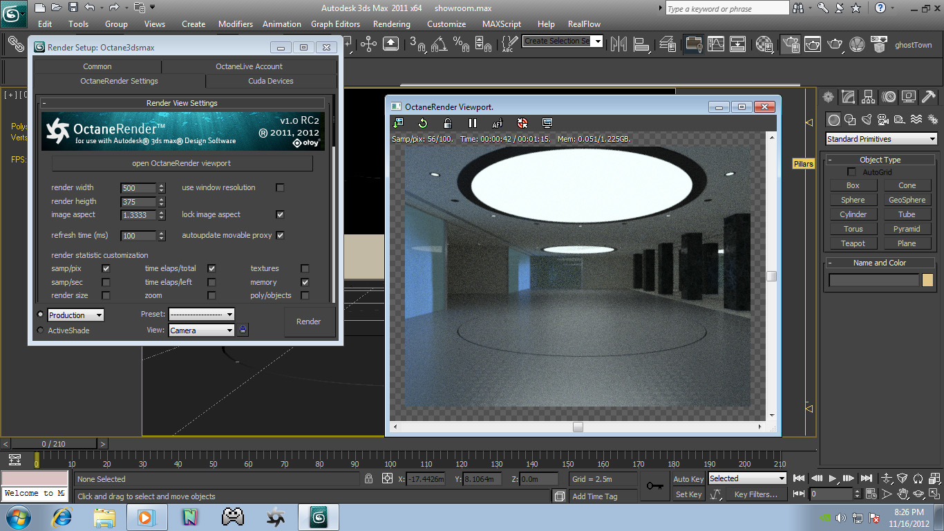Open the Rendering menu

391,24
